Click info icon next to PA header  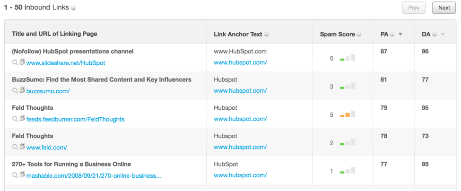click(392, 35)
